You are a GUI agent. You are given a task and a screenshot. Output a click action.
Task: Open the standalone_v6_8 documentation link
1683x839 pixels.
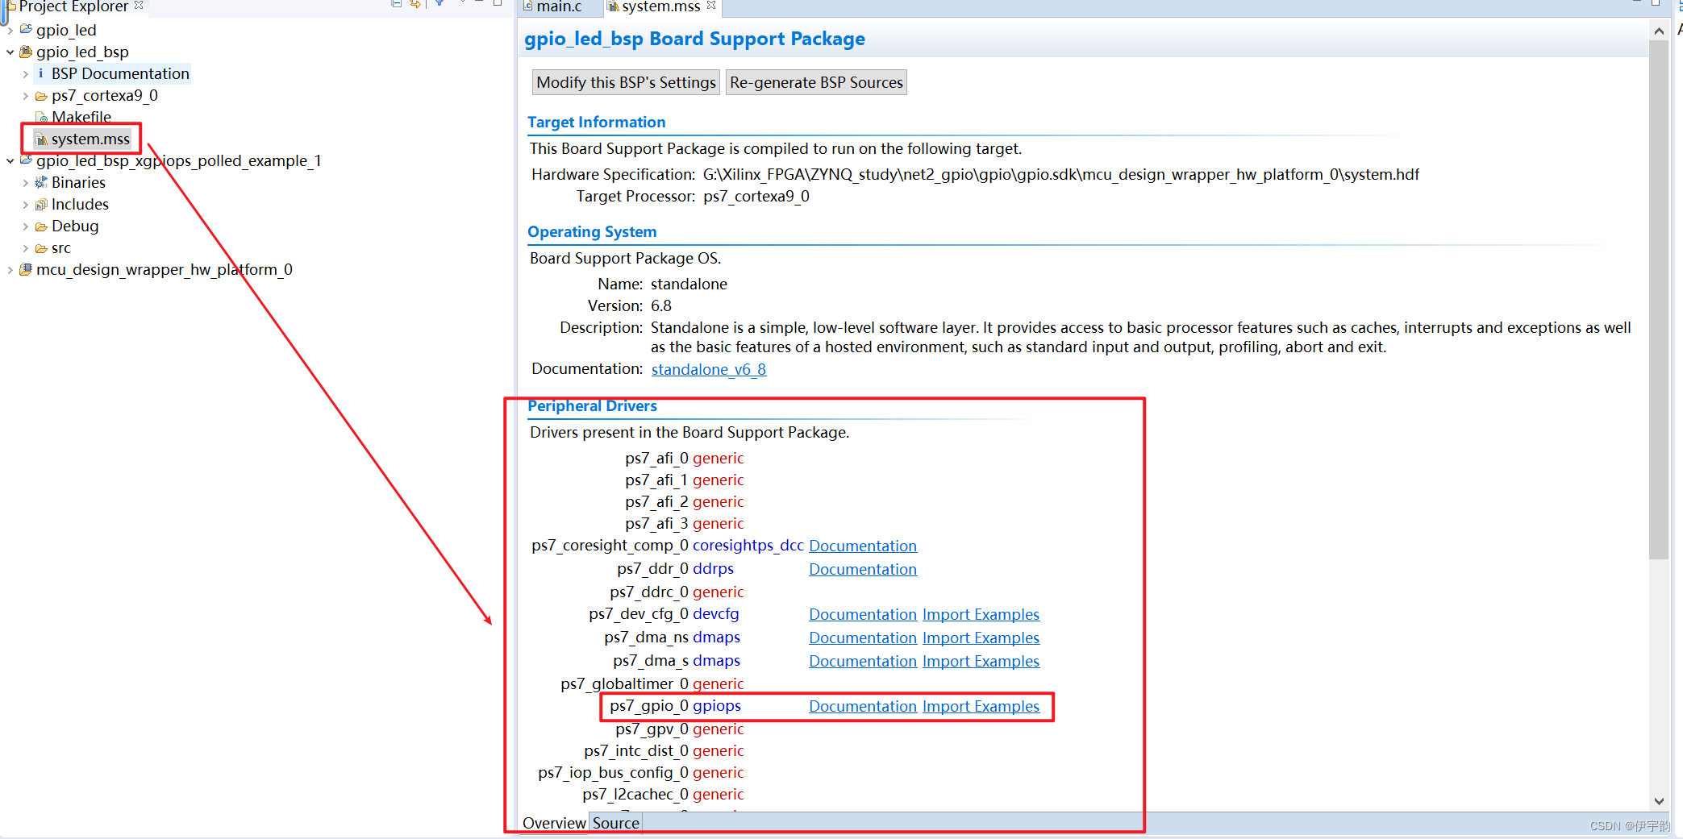click(709, 369)
